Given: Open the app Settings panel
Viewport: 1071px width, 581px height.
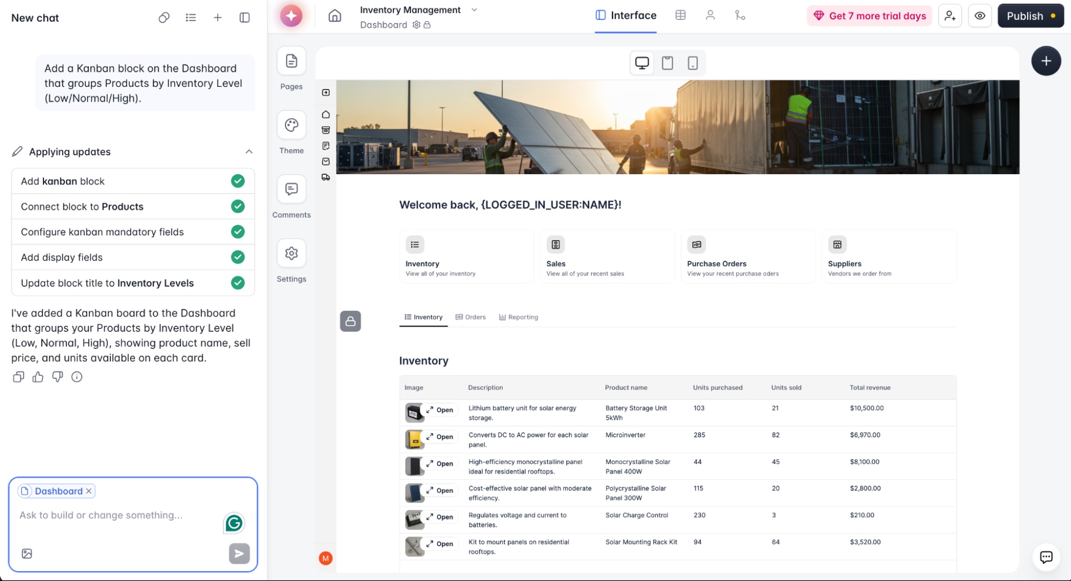Looking at the screenshot, I should coord(291,254).
